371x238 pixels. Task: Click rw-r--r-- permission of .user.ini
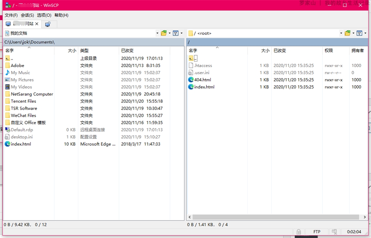pyautogui.click(x=333, y=73)
